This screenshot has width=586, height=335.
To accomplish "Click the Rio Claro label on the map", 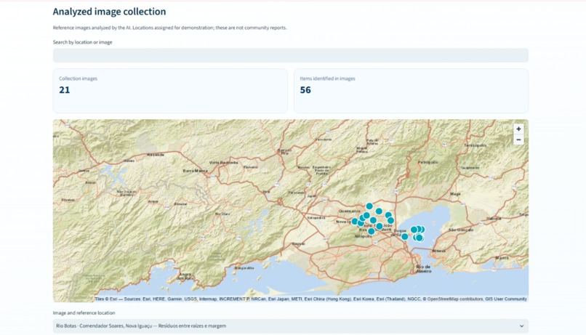I will click(x=222, y=214).
